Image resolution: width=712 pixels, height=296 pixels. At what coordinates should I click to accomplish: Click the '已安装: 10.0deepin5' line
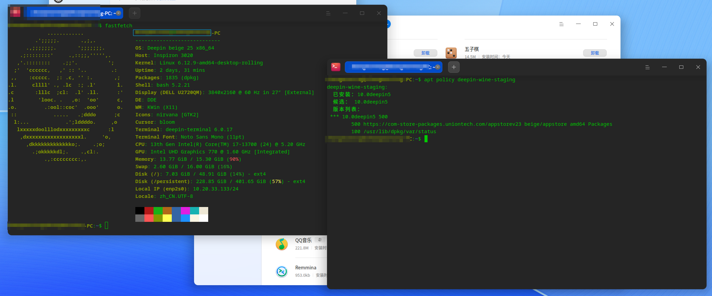362,94
